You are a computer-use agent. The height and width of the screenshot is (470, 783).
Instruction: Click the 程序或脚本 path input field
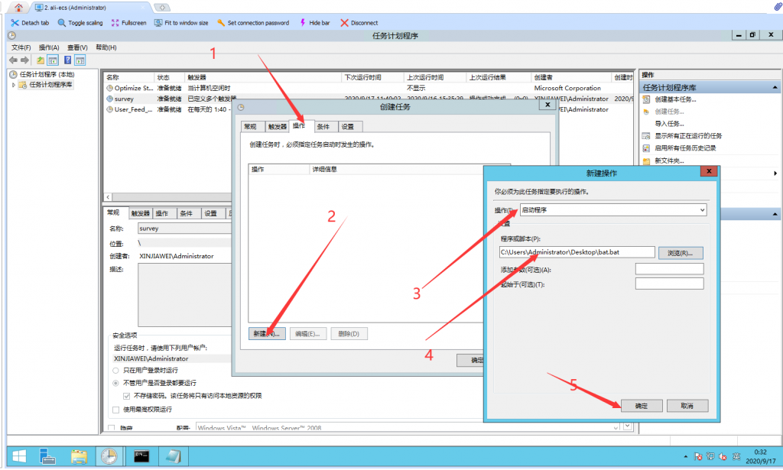pos(577,252)
